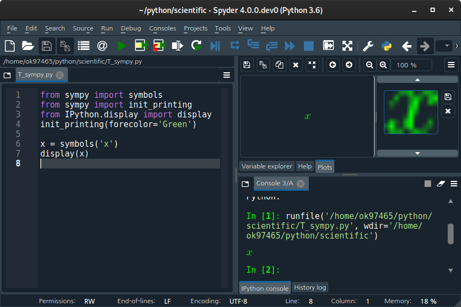Image resolution: width=461 pixels, height=307 pixels.
Task: Click debug step return icon
Action: [272, 46]
